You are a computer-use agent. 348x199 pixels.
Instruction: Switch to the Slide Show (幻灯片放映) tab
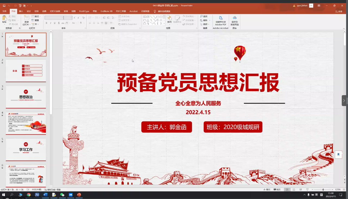55,11
